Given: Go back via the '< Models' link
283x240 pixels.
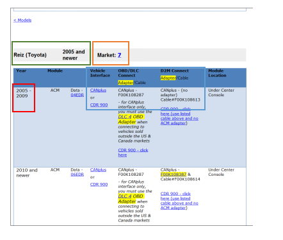Looking at the screenshot, I should pos(22,21).
